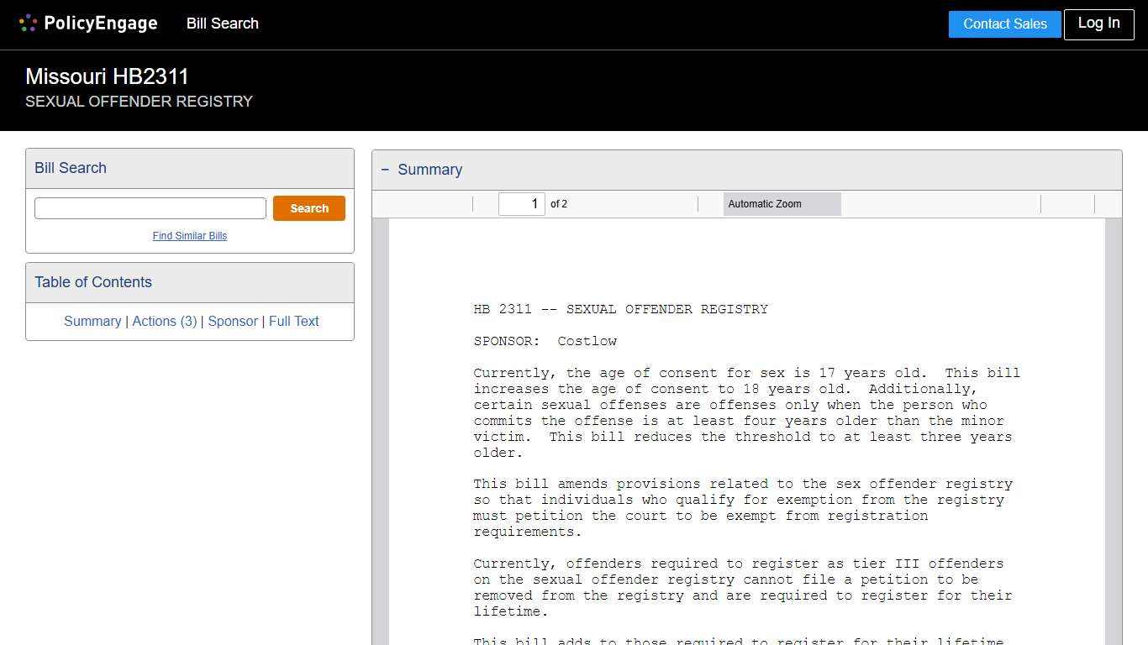Open the Find Similar Bills link

click(189, 236)
